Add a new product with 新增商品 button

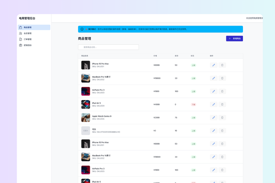[234, 38]
